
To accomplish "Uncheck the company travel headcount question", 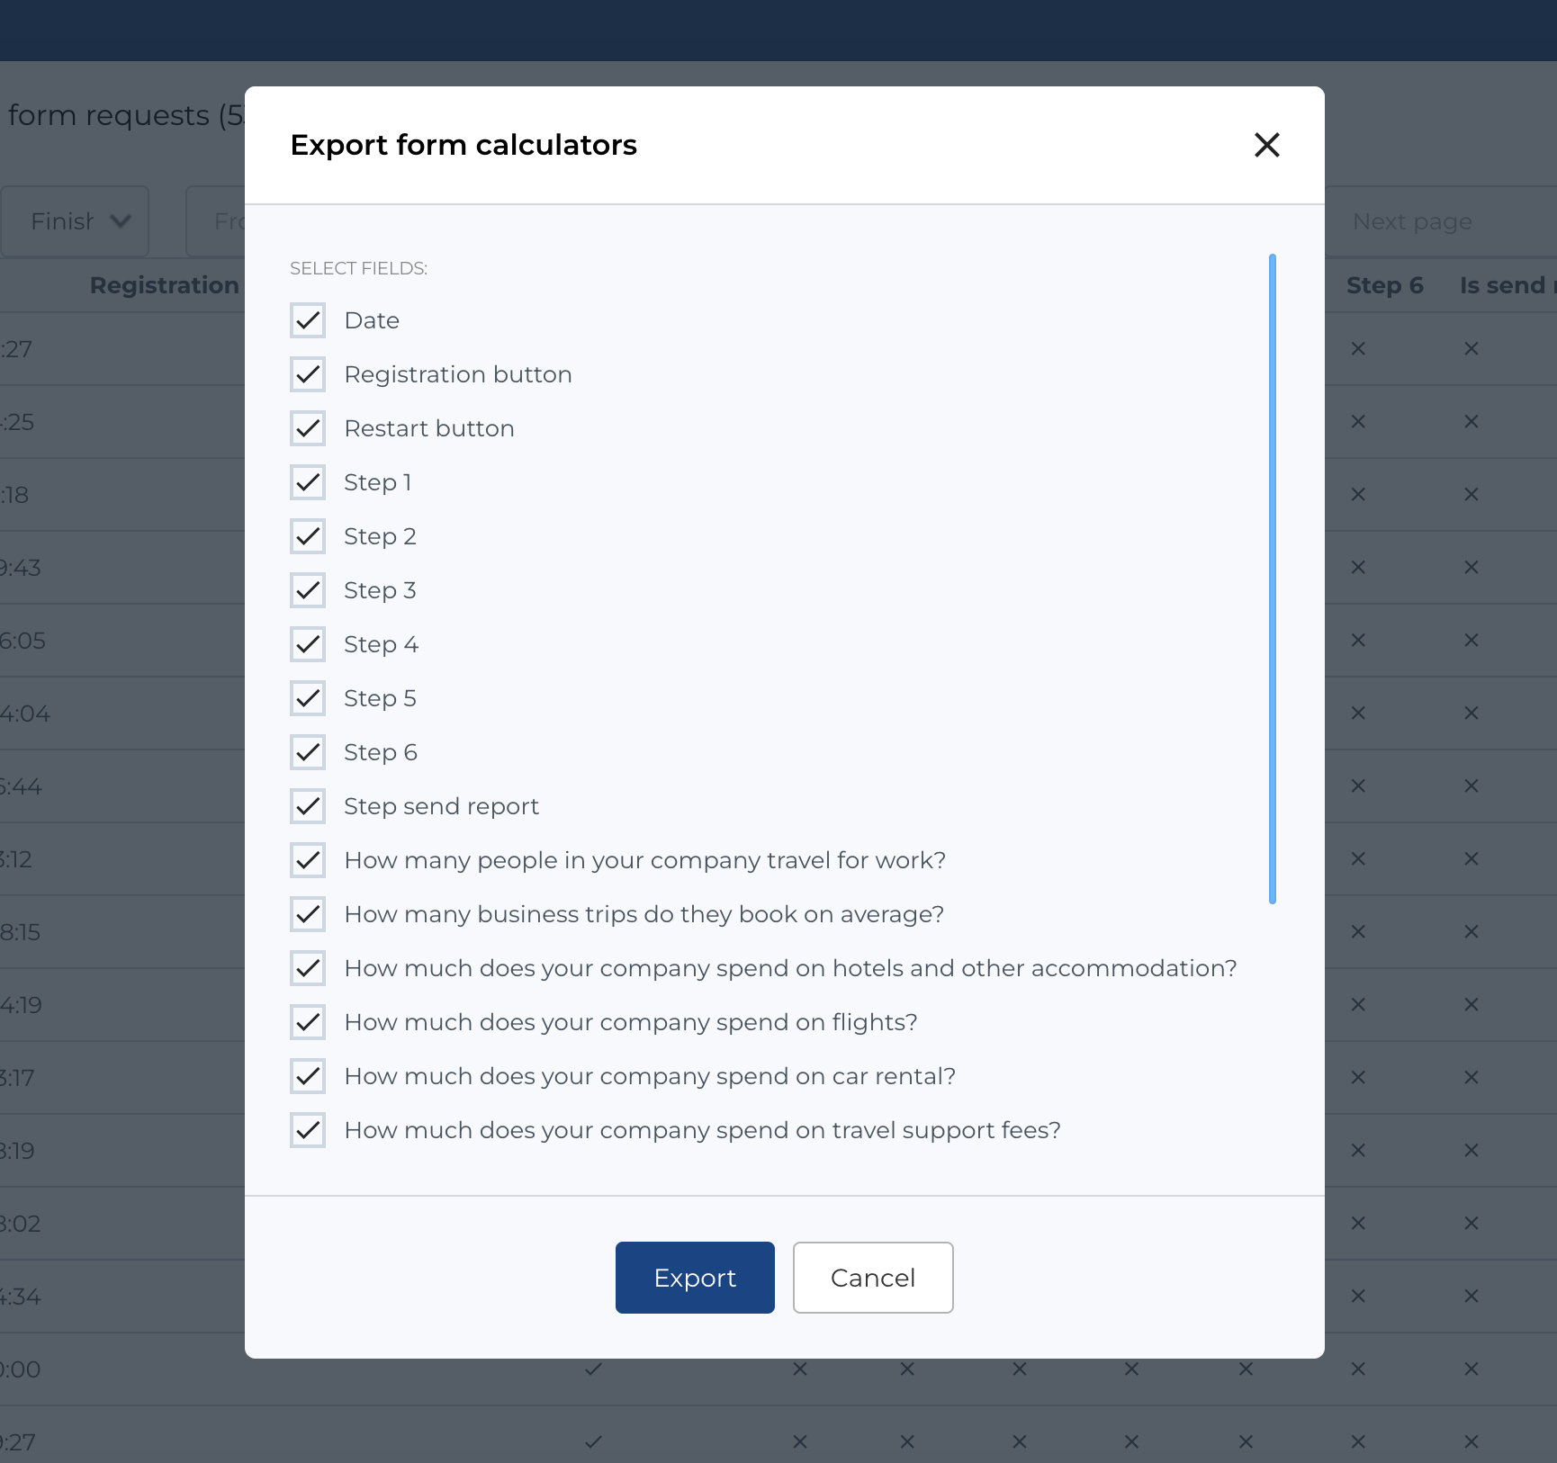I will click(307, 860).
